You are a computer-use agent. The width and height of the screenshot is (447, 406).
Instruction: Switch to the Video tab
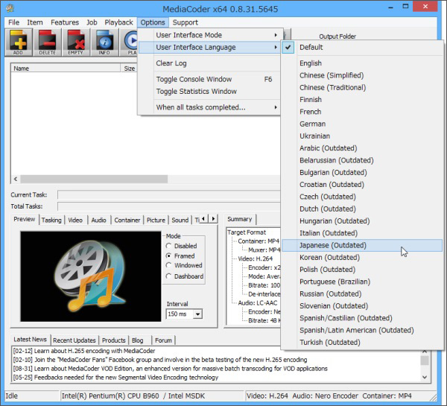pyautogui.click(x=75, y=220)
